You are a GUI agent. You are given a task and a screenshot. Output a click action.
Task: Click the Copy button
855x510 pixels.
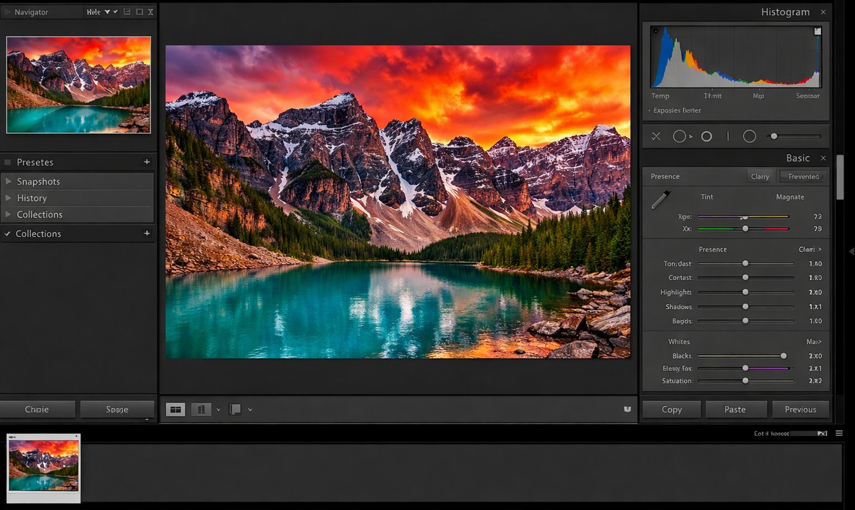pos(670,409)
